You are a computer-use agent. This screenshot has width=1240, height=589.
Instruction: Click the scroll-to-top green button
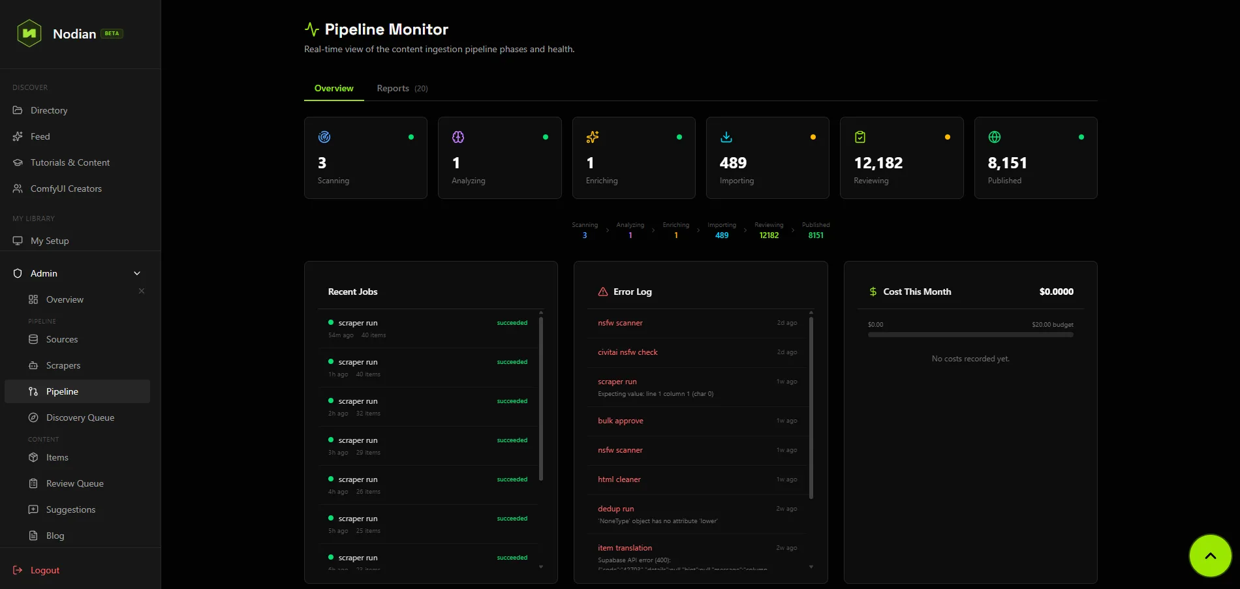[1210, 556]
